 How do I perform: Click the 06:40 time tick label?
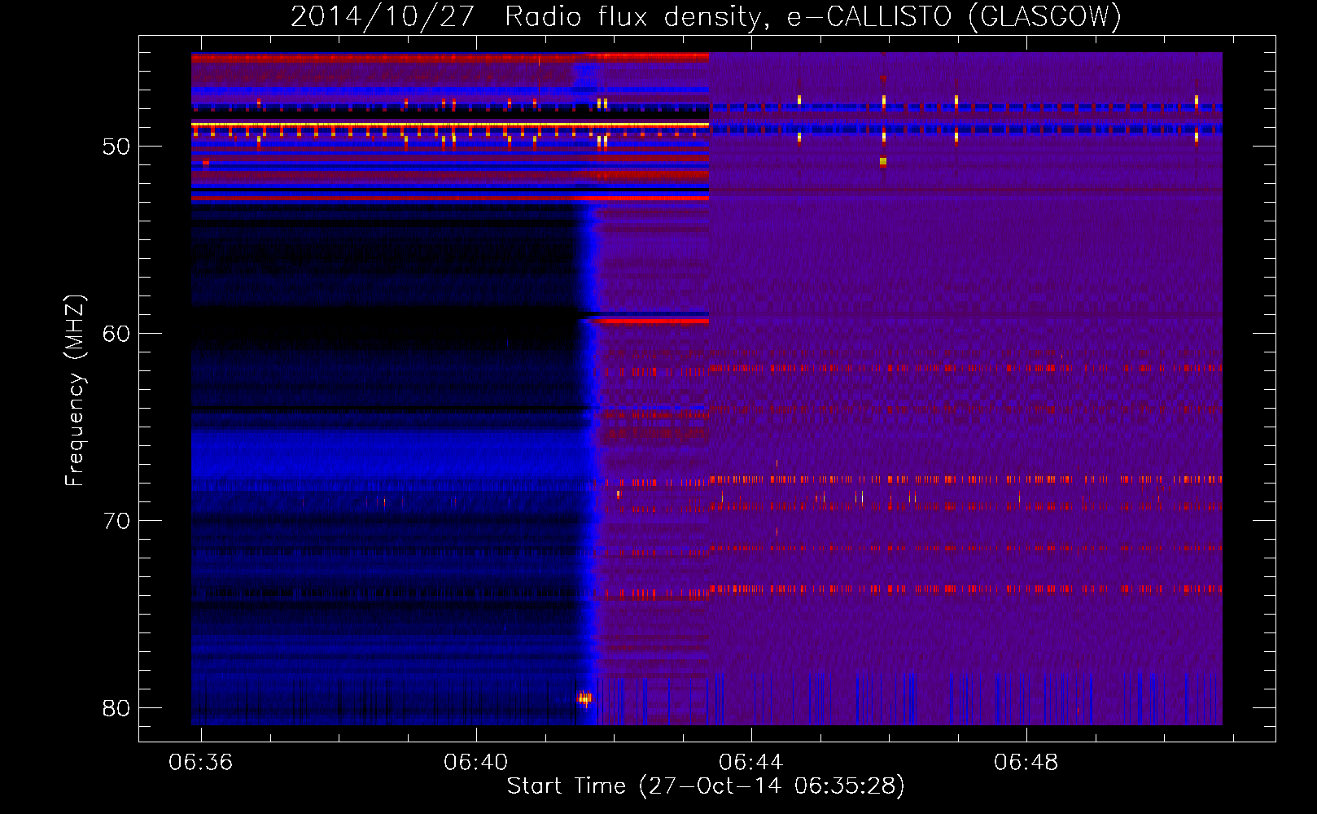[x=475, y=763]
